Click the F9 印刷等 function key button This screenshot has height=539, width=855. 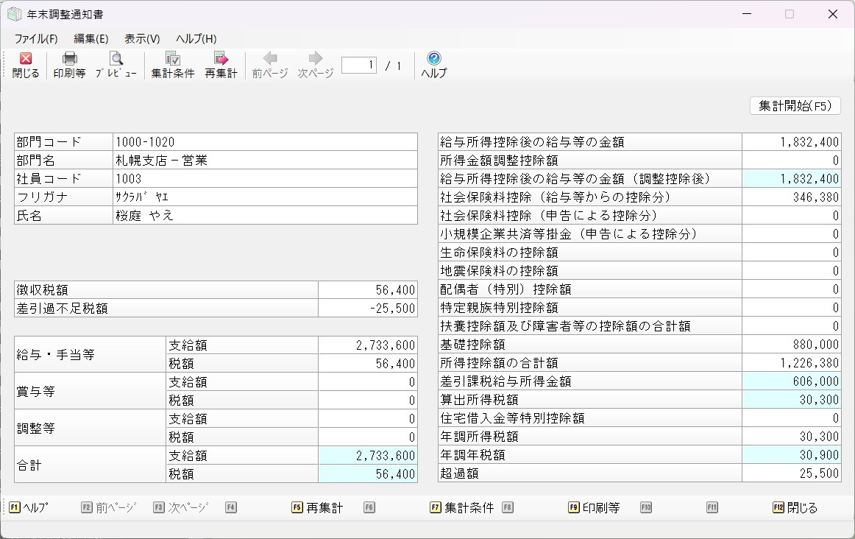(x=595, y=507)
